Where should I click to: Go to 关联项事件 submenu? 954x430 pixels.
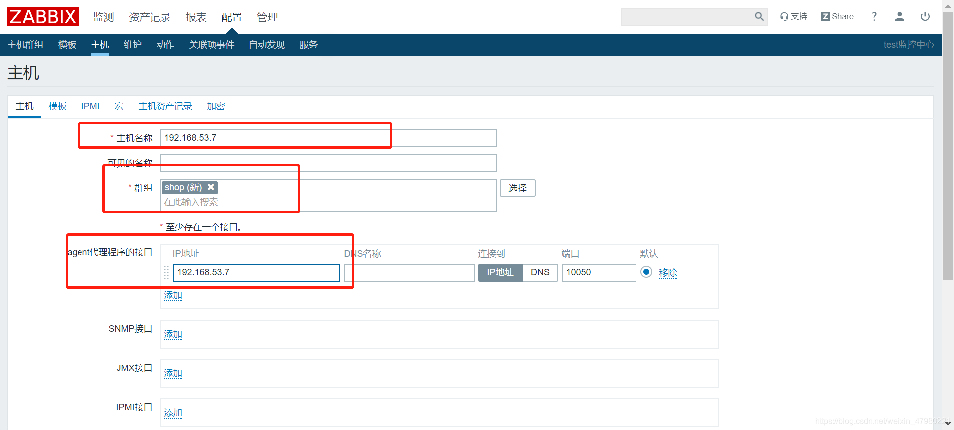click(212, 45)
